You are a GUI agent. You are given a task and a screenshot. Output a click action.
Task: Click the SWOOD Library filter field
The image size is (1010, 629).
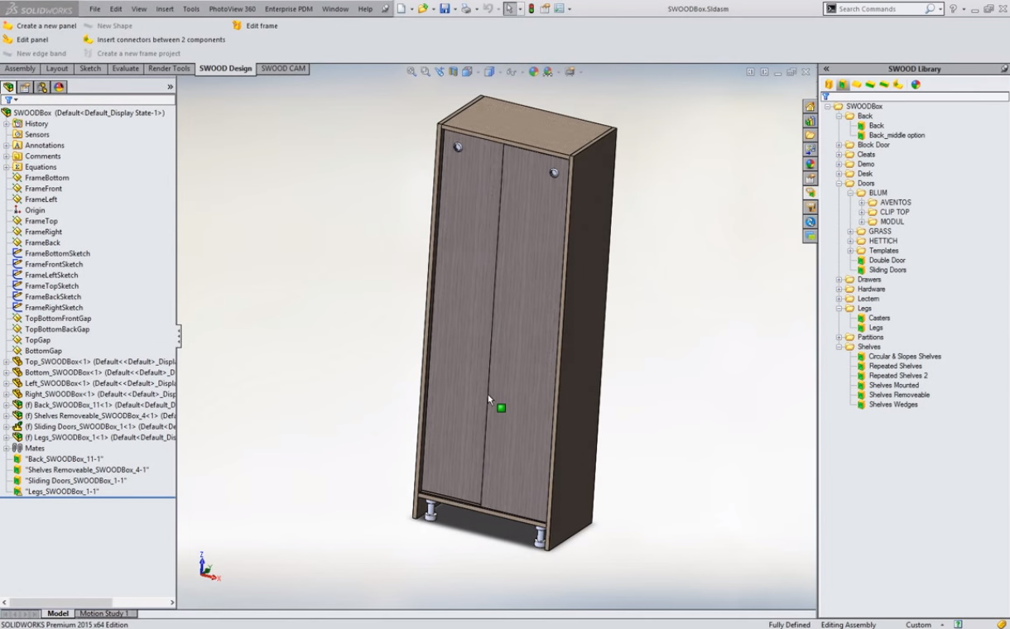click(x=911, y=96)
